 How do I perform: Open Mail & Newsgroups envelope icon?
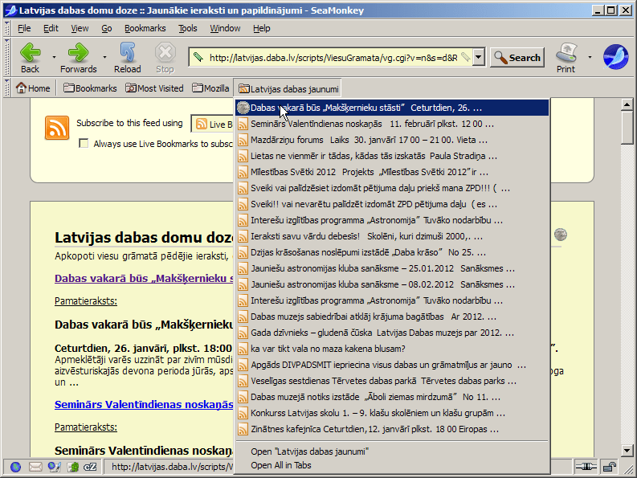[x=35, y=467]
